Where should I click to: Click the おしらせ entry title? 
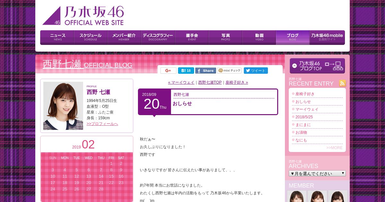coord(182,104)
